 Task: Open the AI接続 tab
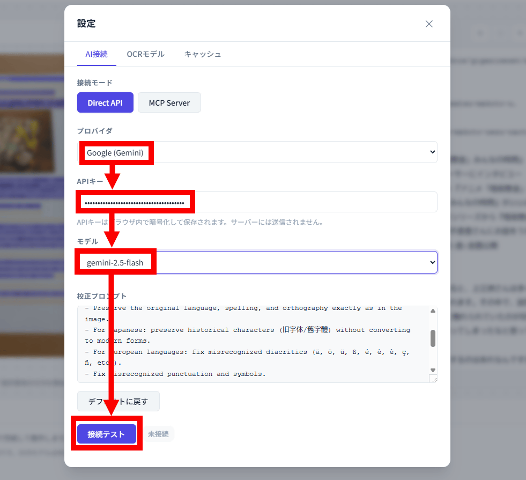[97, 54]
